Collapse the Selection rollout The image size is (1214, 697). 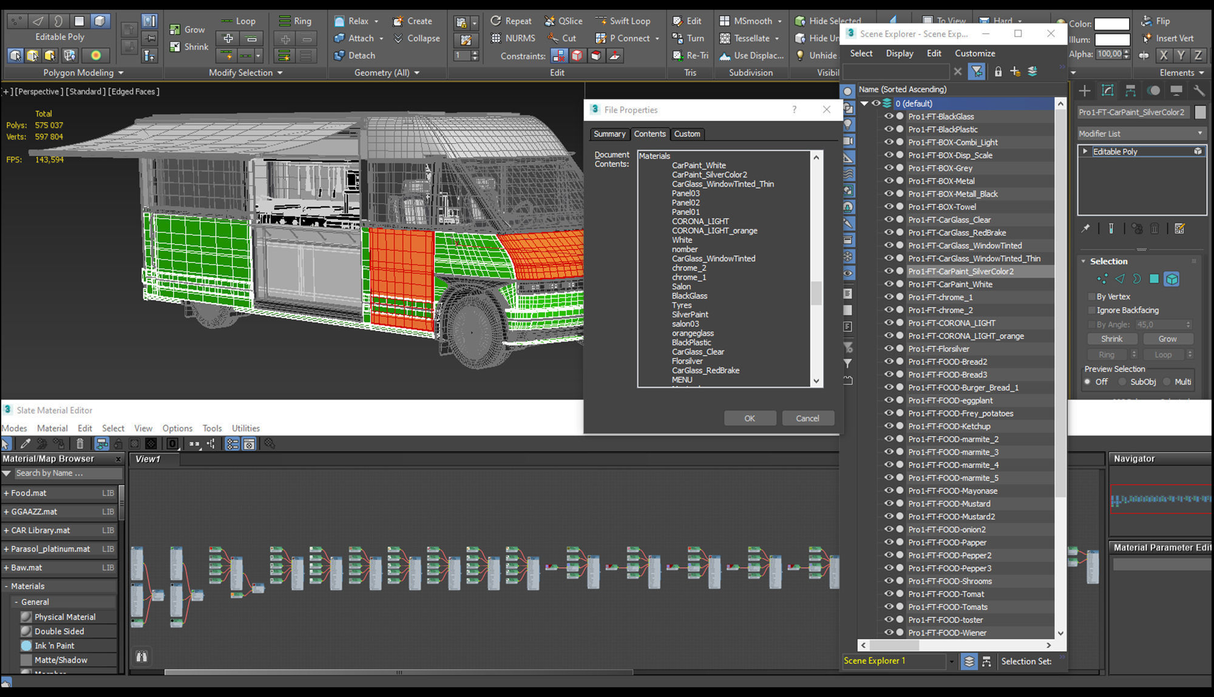[x=1083, y=261]
